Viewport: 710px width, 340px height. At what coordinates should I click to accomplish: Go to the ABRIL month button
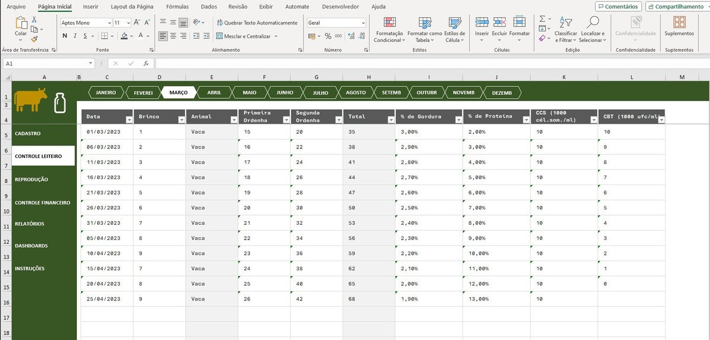click(214, 93)
